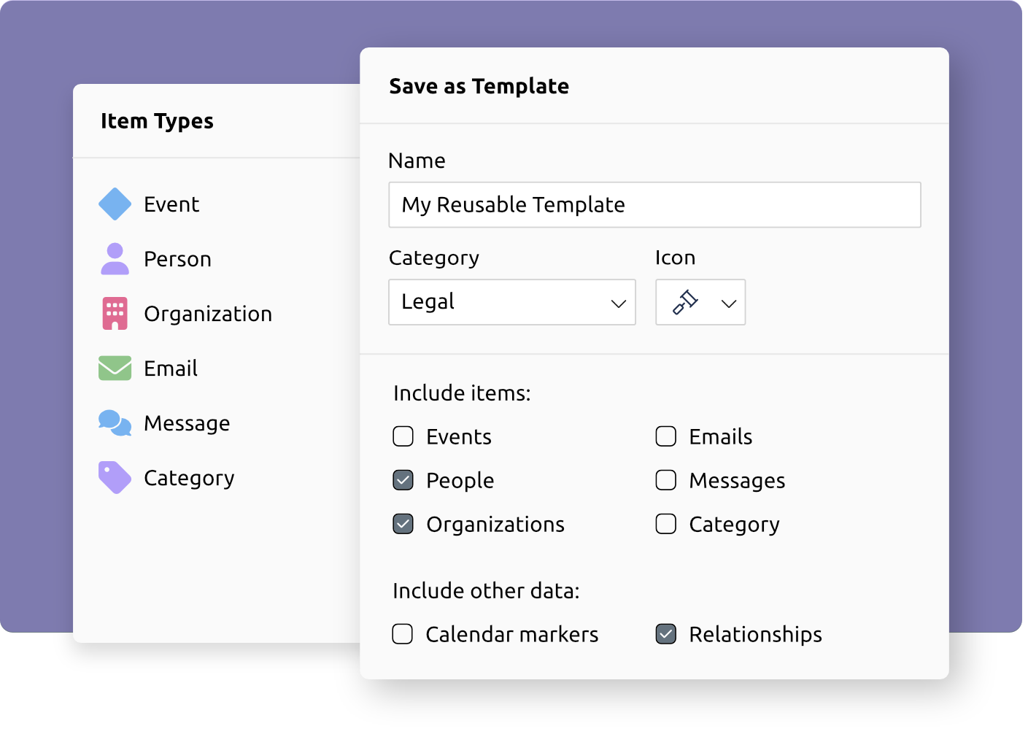1028x745 pixels.
Task: Click the red Organization building icon
Action: 115,313
